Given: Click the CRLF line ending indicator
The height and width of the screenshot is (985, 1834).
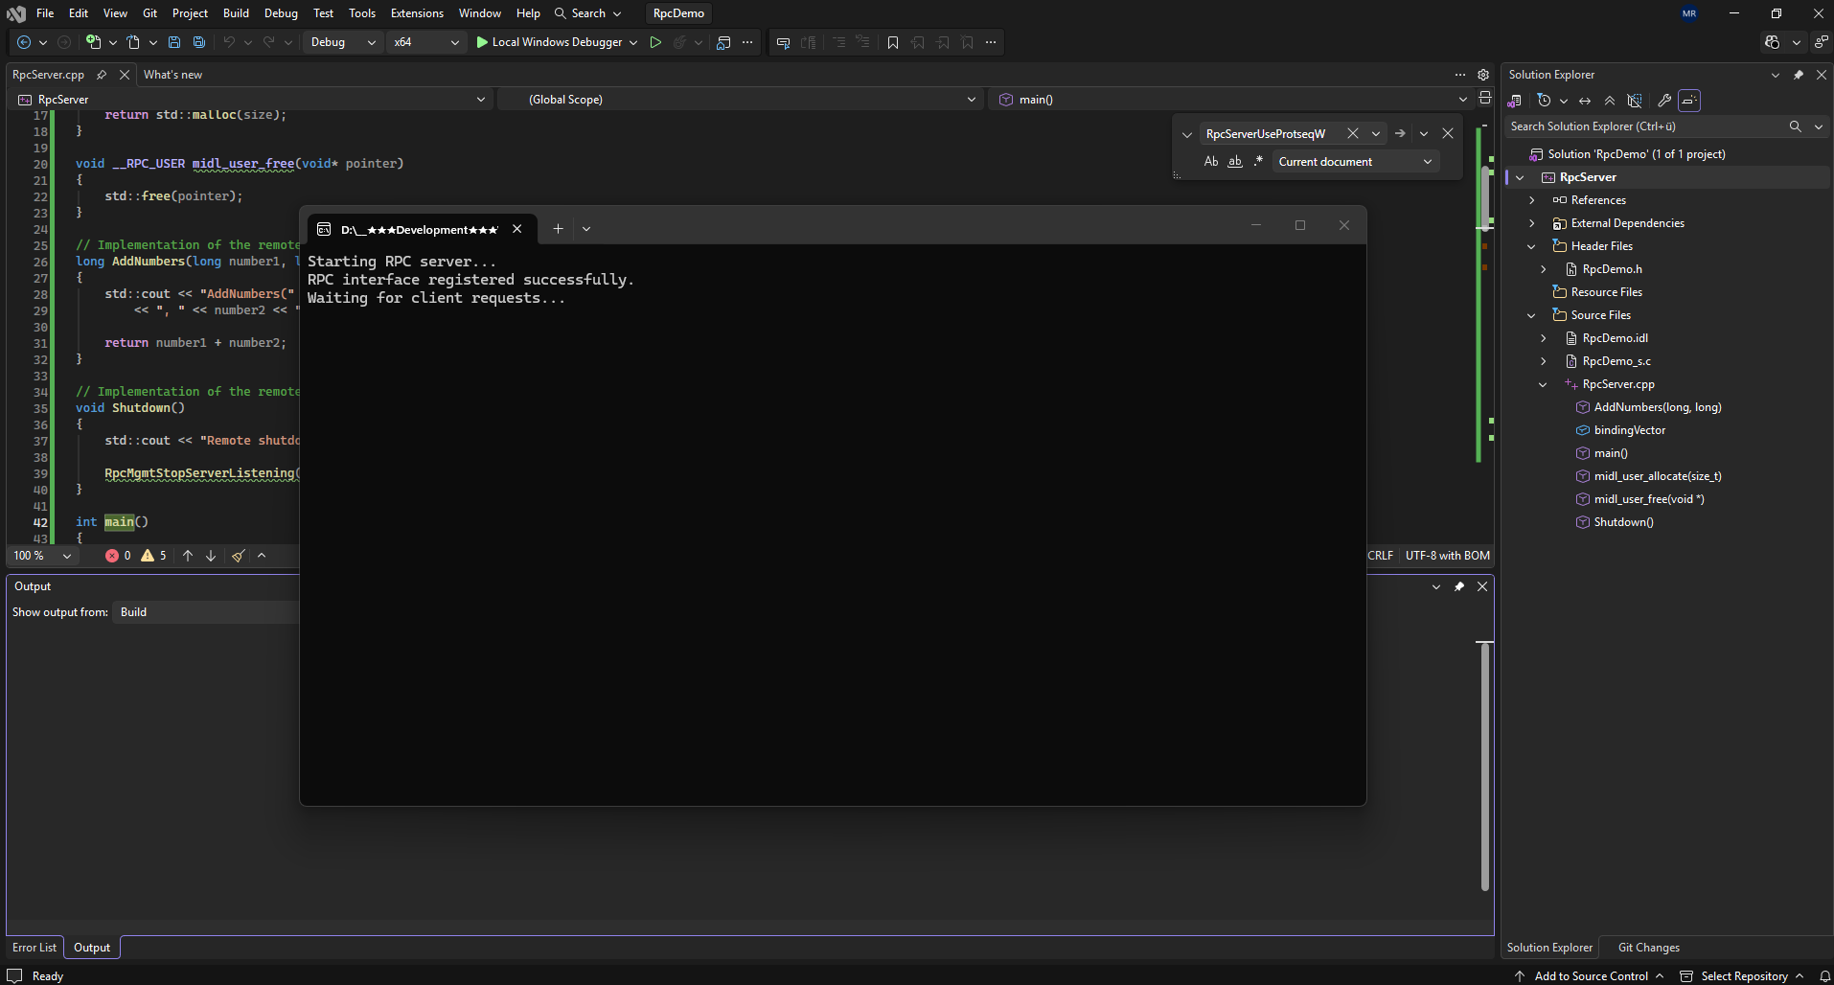Looking at the screenshot, I should (x=1380, y=556).
